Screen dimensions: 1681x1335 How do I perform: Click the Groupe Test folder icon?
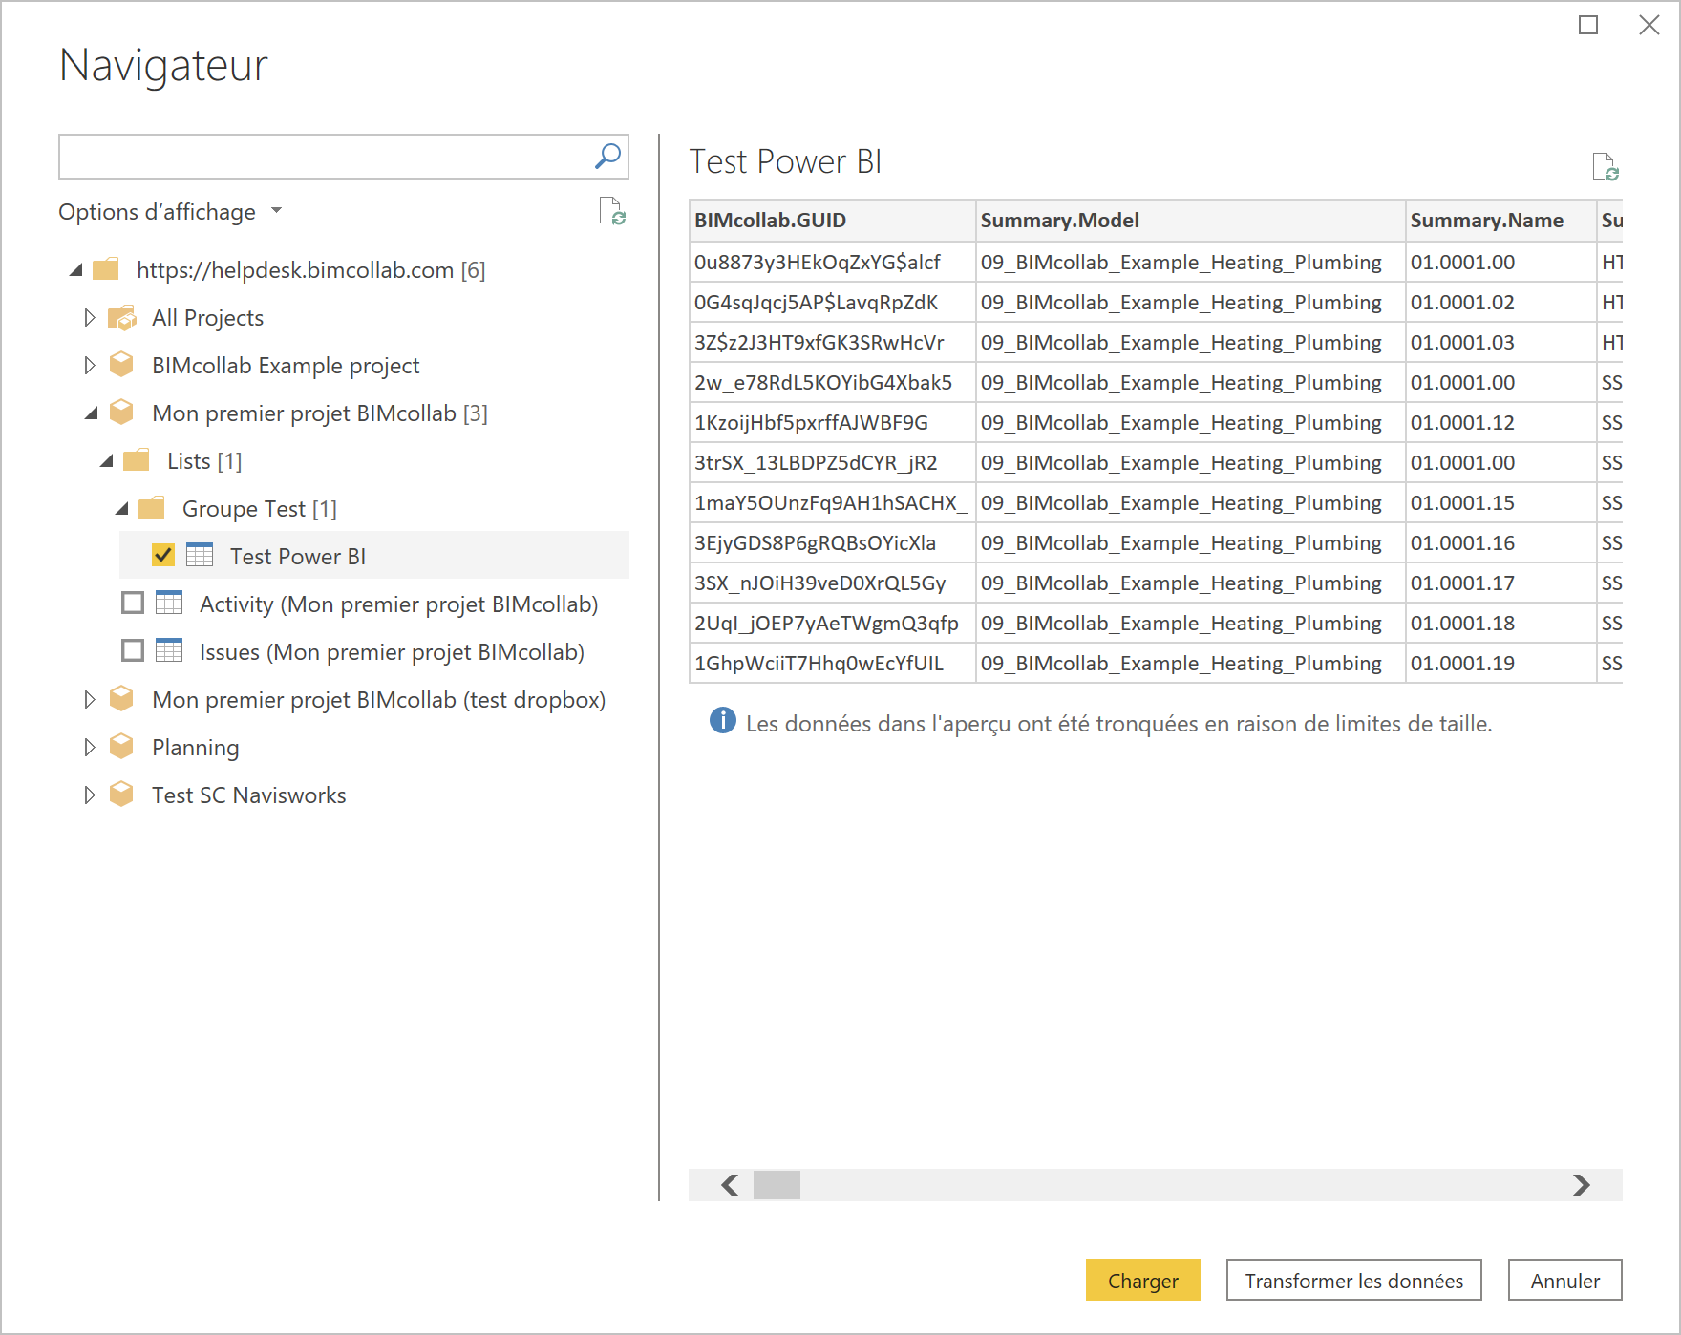pyautogui.click(x=152, y=508)
